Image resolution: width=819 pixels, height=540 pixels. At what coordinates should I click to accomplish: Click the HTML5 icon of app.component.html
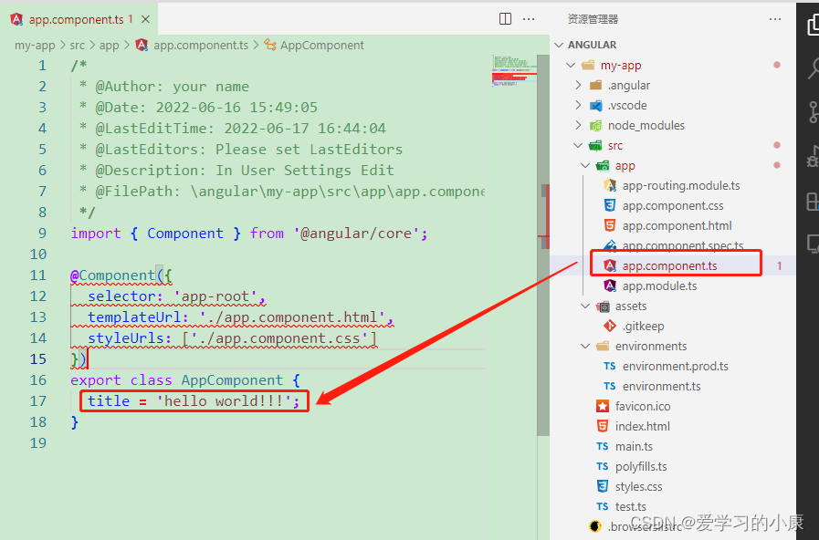click(x=610, y=225)
